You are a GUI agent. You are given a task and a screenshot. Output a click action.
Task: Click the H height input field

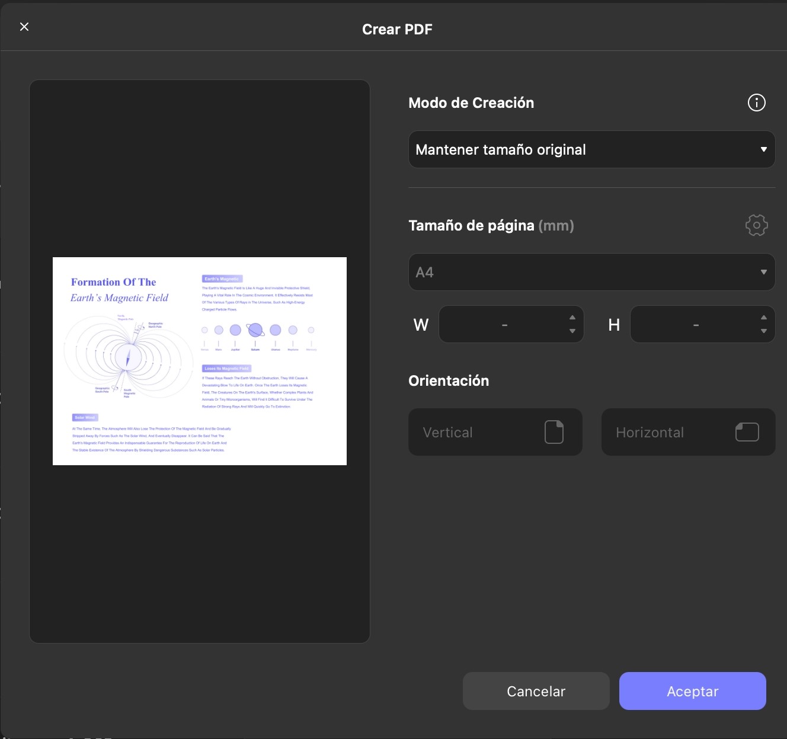pyautogui.click(x=702, y=324)
